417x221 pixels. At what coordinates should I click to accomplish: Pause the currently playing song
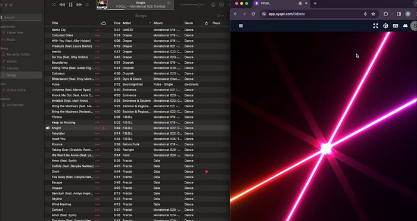(70, 5)
